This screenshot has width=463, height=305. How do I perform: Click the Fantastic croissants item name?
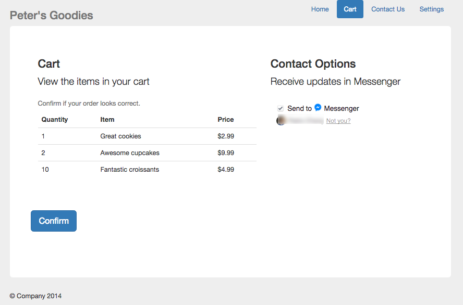[x=129, y=170]
